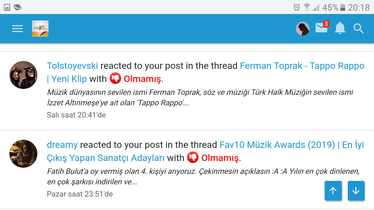This screenshot has width=374, height=210.
Task: Open the user account avatar menu
Action: click(303, 29)
